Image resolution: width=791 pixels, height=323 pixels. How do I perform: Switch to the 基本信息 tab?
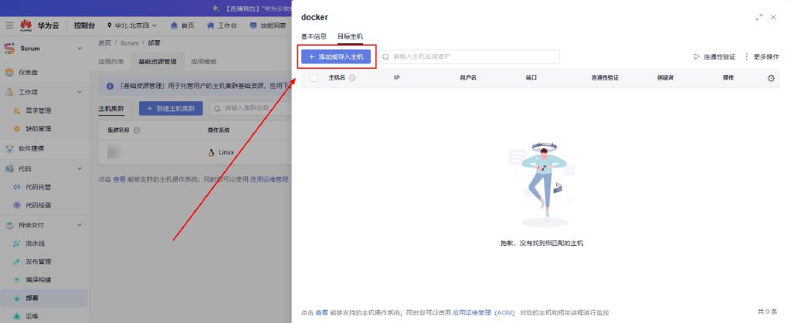314,36
